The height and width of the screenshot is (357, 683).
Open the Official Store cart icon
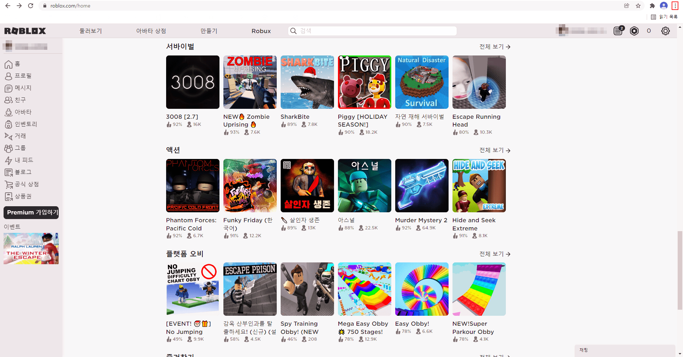(x=9, y=184)
